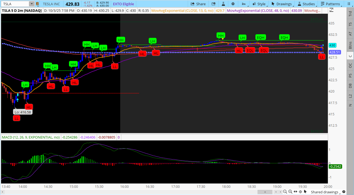Click the Shared drawings button
This screenshot has height=195, width=354.
324,192
